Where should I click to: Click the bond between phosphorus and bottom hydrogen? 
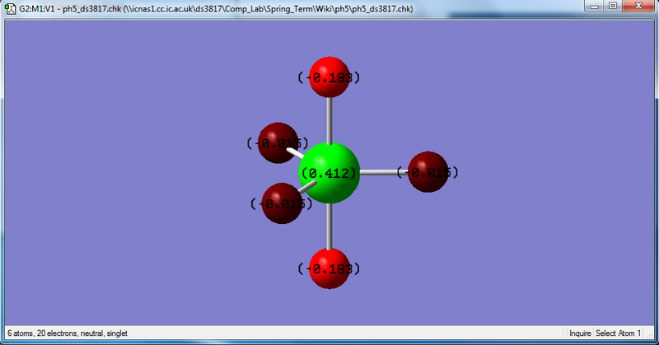[329, 226]
